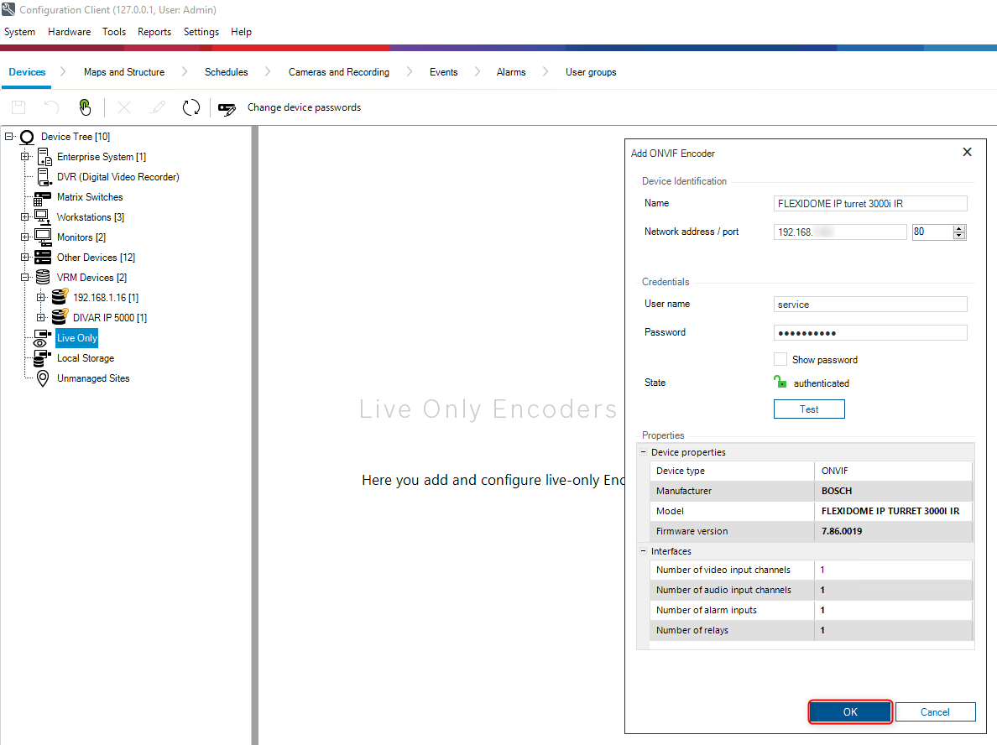
Task: Click the Save floppy disk toolbar icon
Action: tap(18, 107)
